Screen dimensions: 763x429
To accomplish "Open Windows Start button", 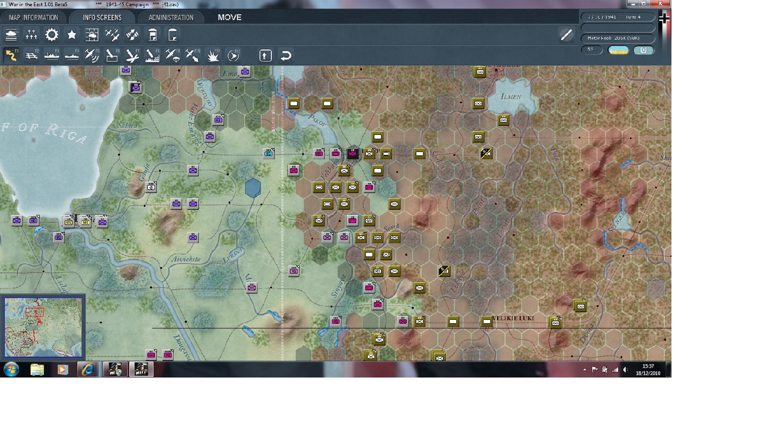I will tap(11, 369).
